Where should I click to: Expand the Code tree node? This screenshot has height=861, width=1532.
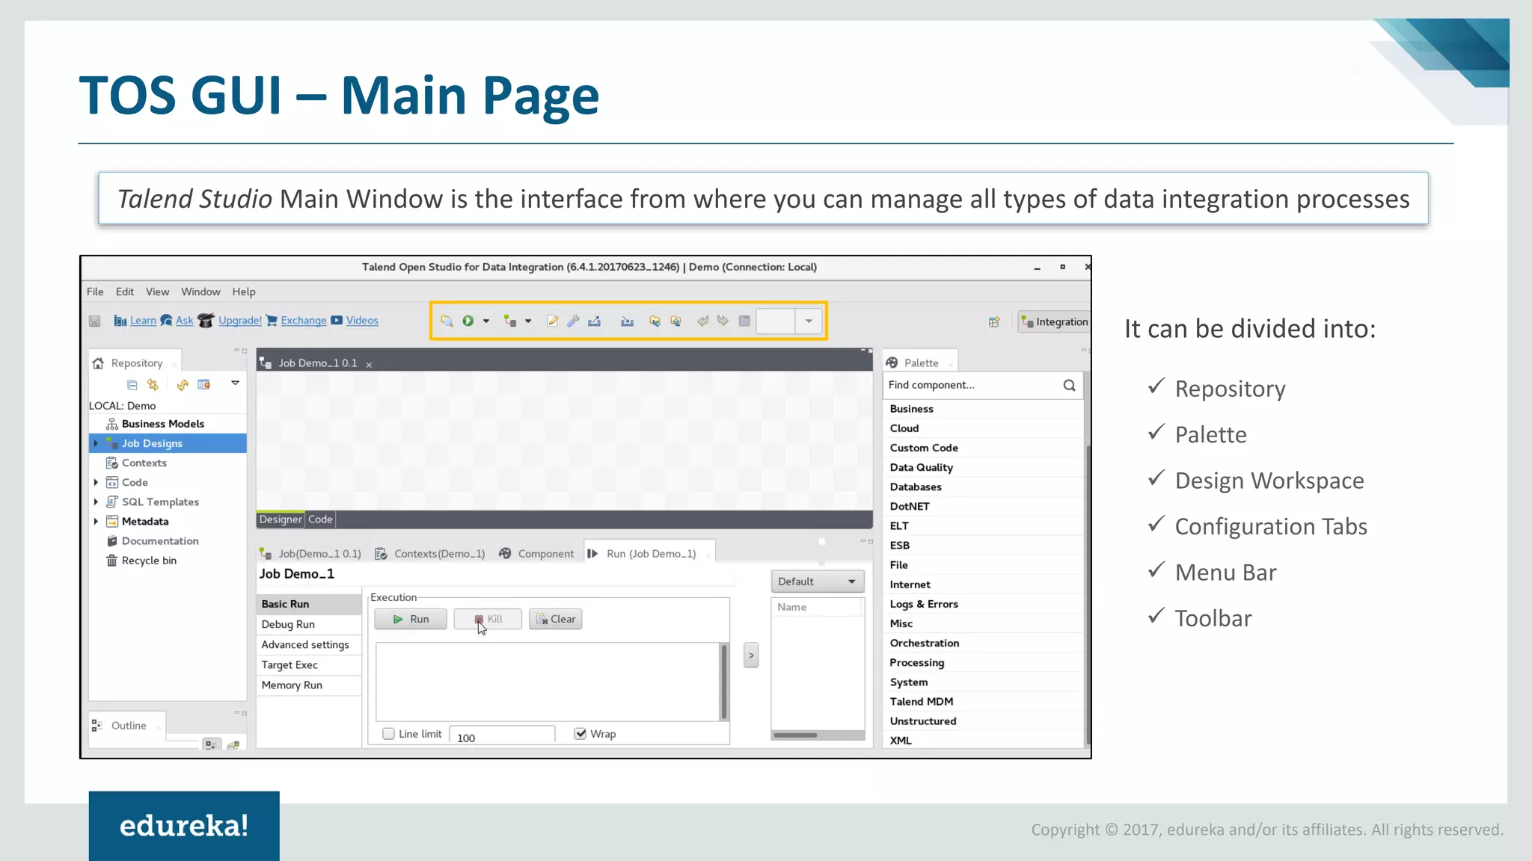tap(96, 482)
